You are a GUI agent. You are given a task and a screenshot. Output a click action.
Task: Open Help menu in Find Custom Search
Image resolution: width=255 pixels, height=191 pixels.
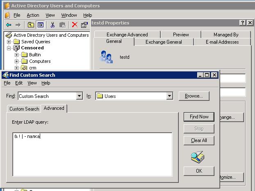point(46,83)
